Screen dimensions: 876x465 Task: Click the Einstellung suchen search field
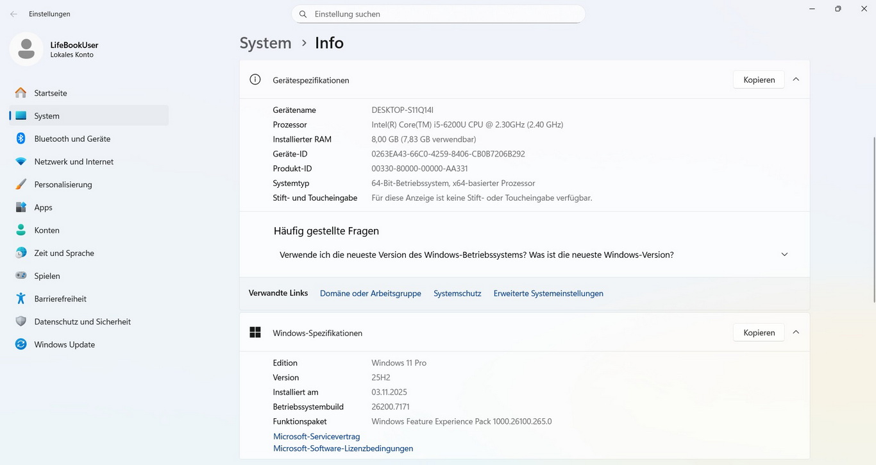(442, 14)
